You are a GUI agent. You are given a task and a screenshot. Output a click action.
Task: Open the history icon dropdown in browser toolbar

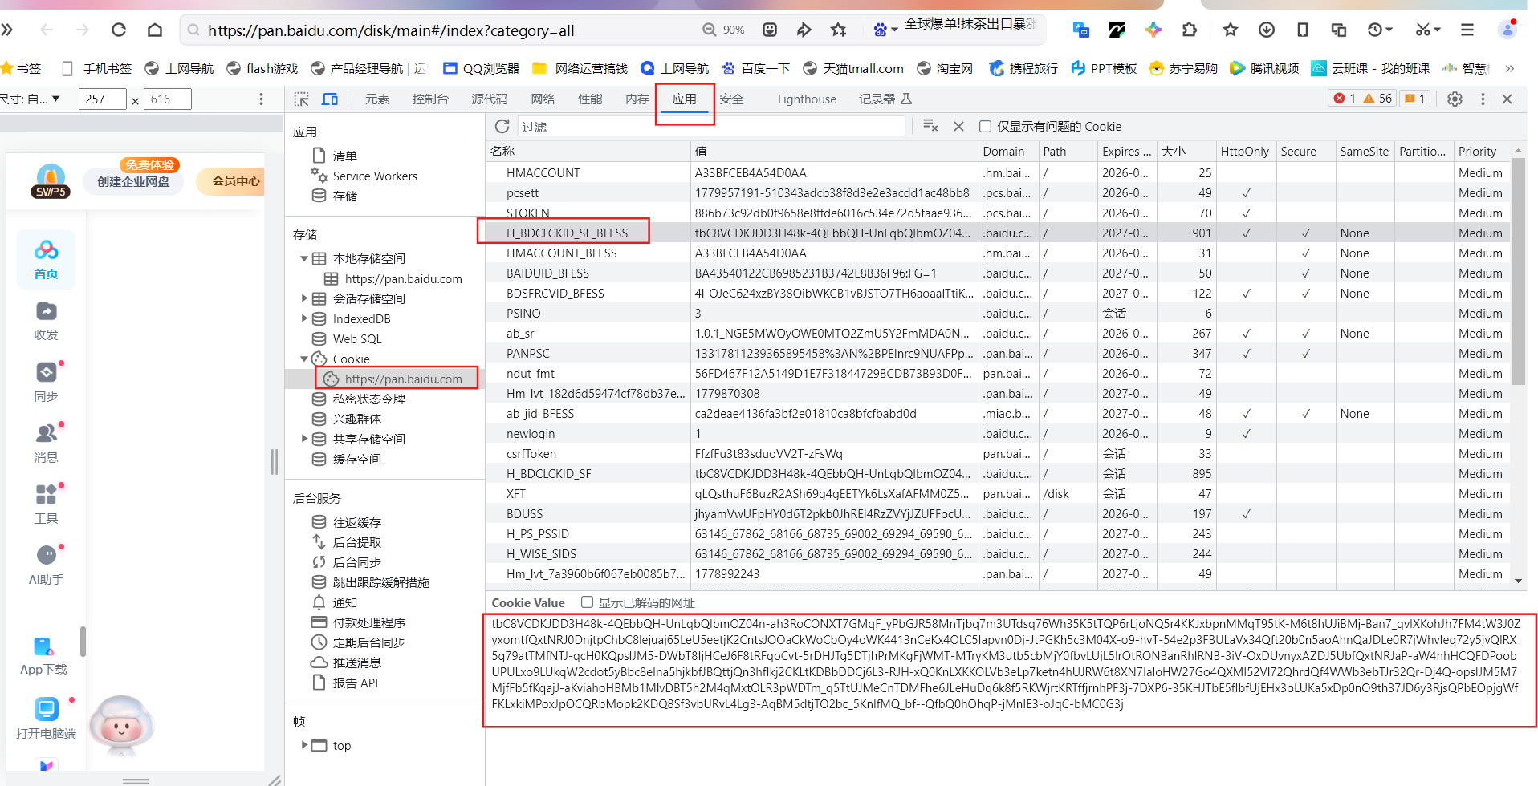coord(1380,30)
